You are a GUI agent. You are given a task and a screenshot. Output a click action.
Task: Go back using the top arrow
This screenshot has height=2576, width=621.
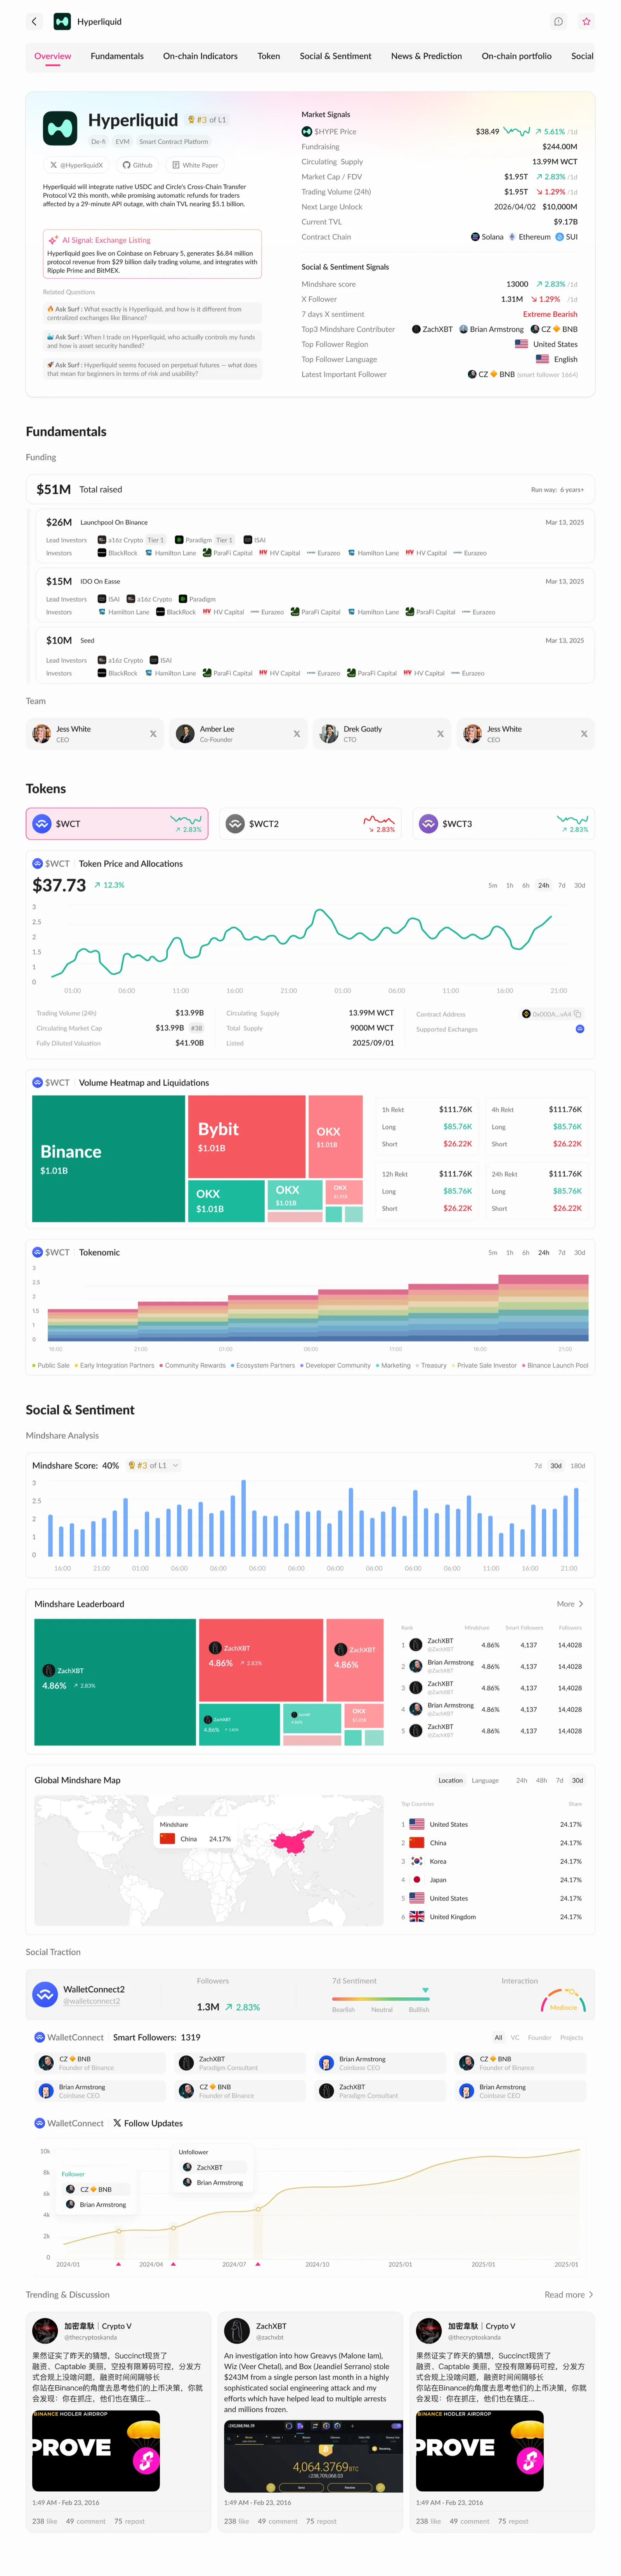click(35, 21)
